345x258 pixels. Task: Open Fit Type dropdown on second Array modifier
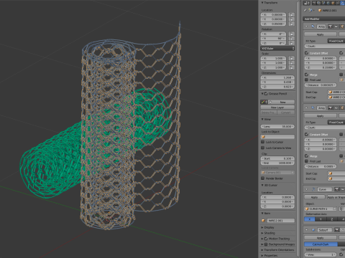point(336,123)
